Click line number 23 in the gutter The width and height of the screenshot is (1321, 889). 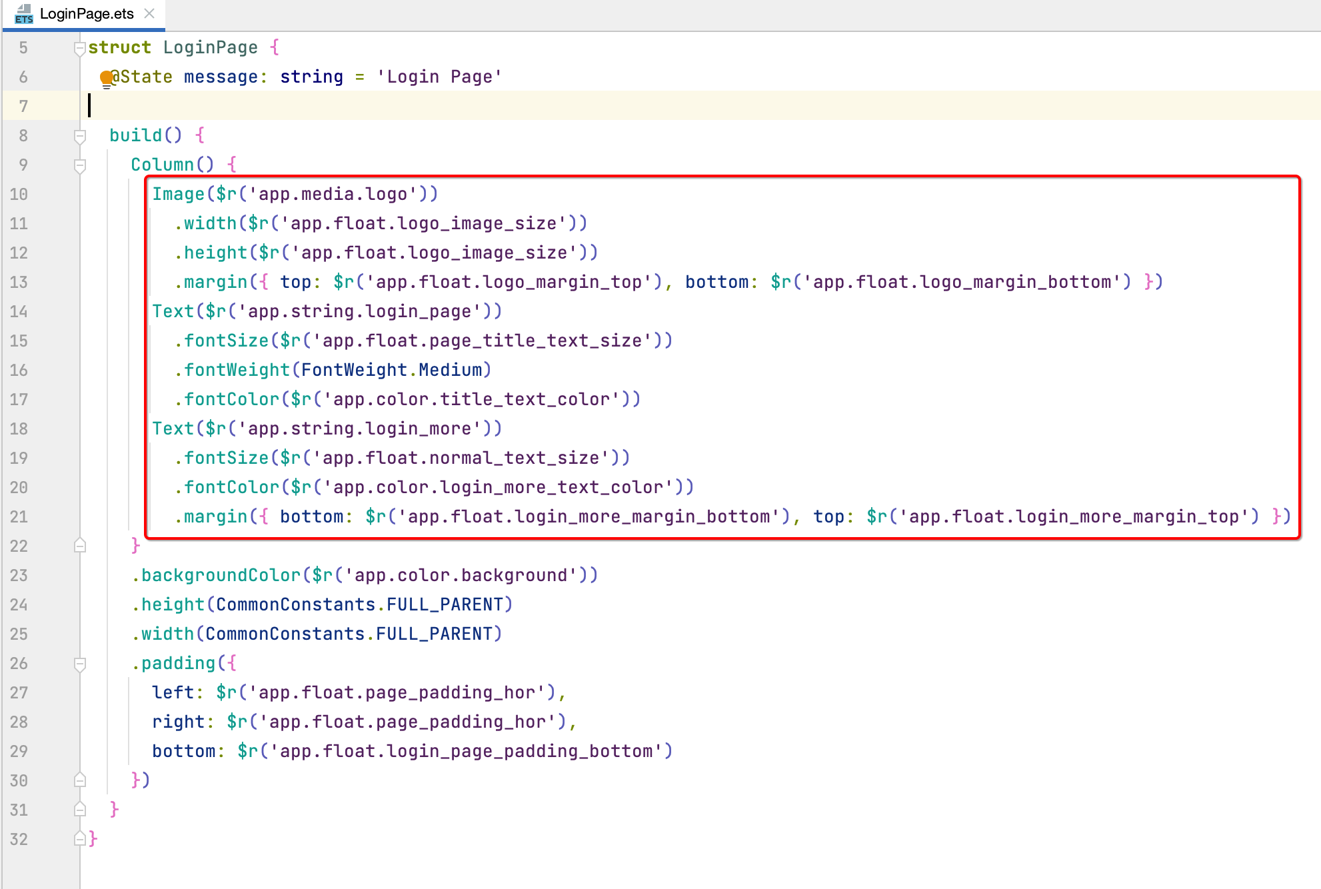click(19, 576)
